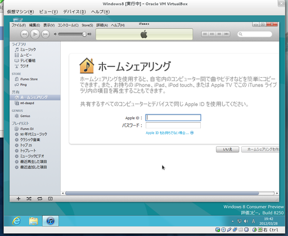Click the high-volume speaker icon

click(x=89, y=34)
